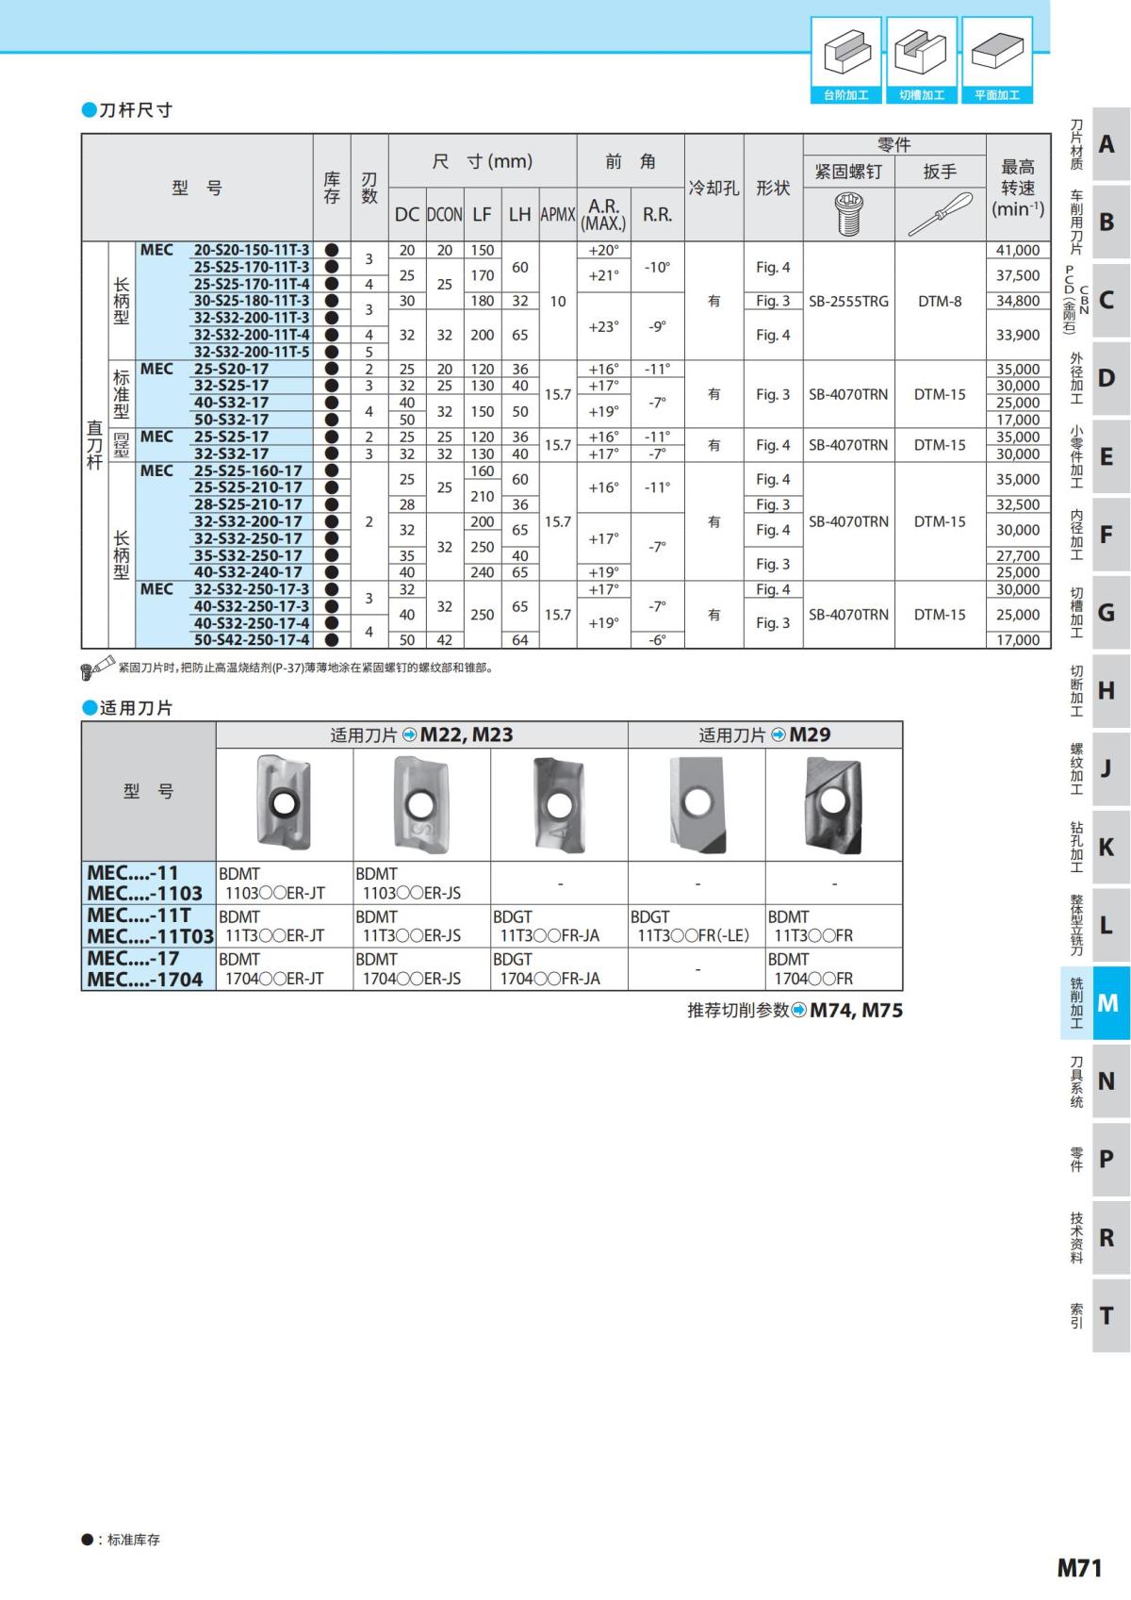Image resolution: width=1131 pixels, height=1600 pixels.
Task: Click the screw note icon before 紧固刀片时
Action: tap(98, 668)
